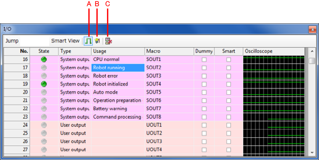Click the scrollbar down arrow

312,153
